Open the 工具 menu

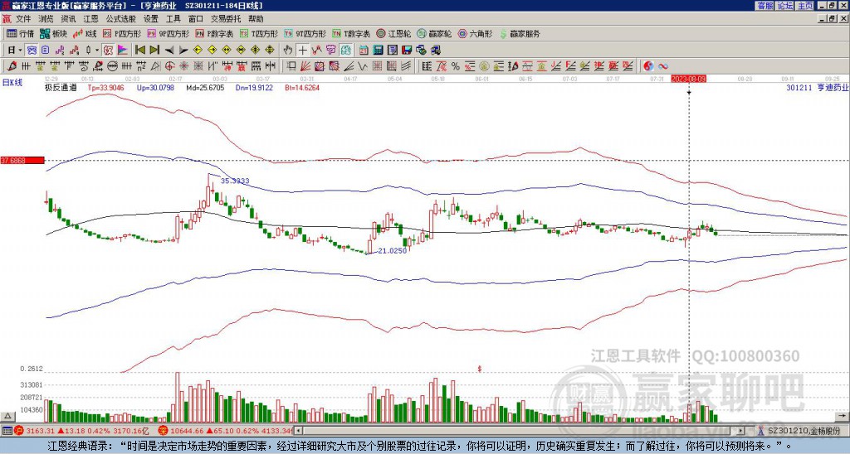tap(173, 19)
